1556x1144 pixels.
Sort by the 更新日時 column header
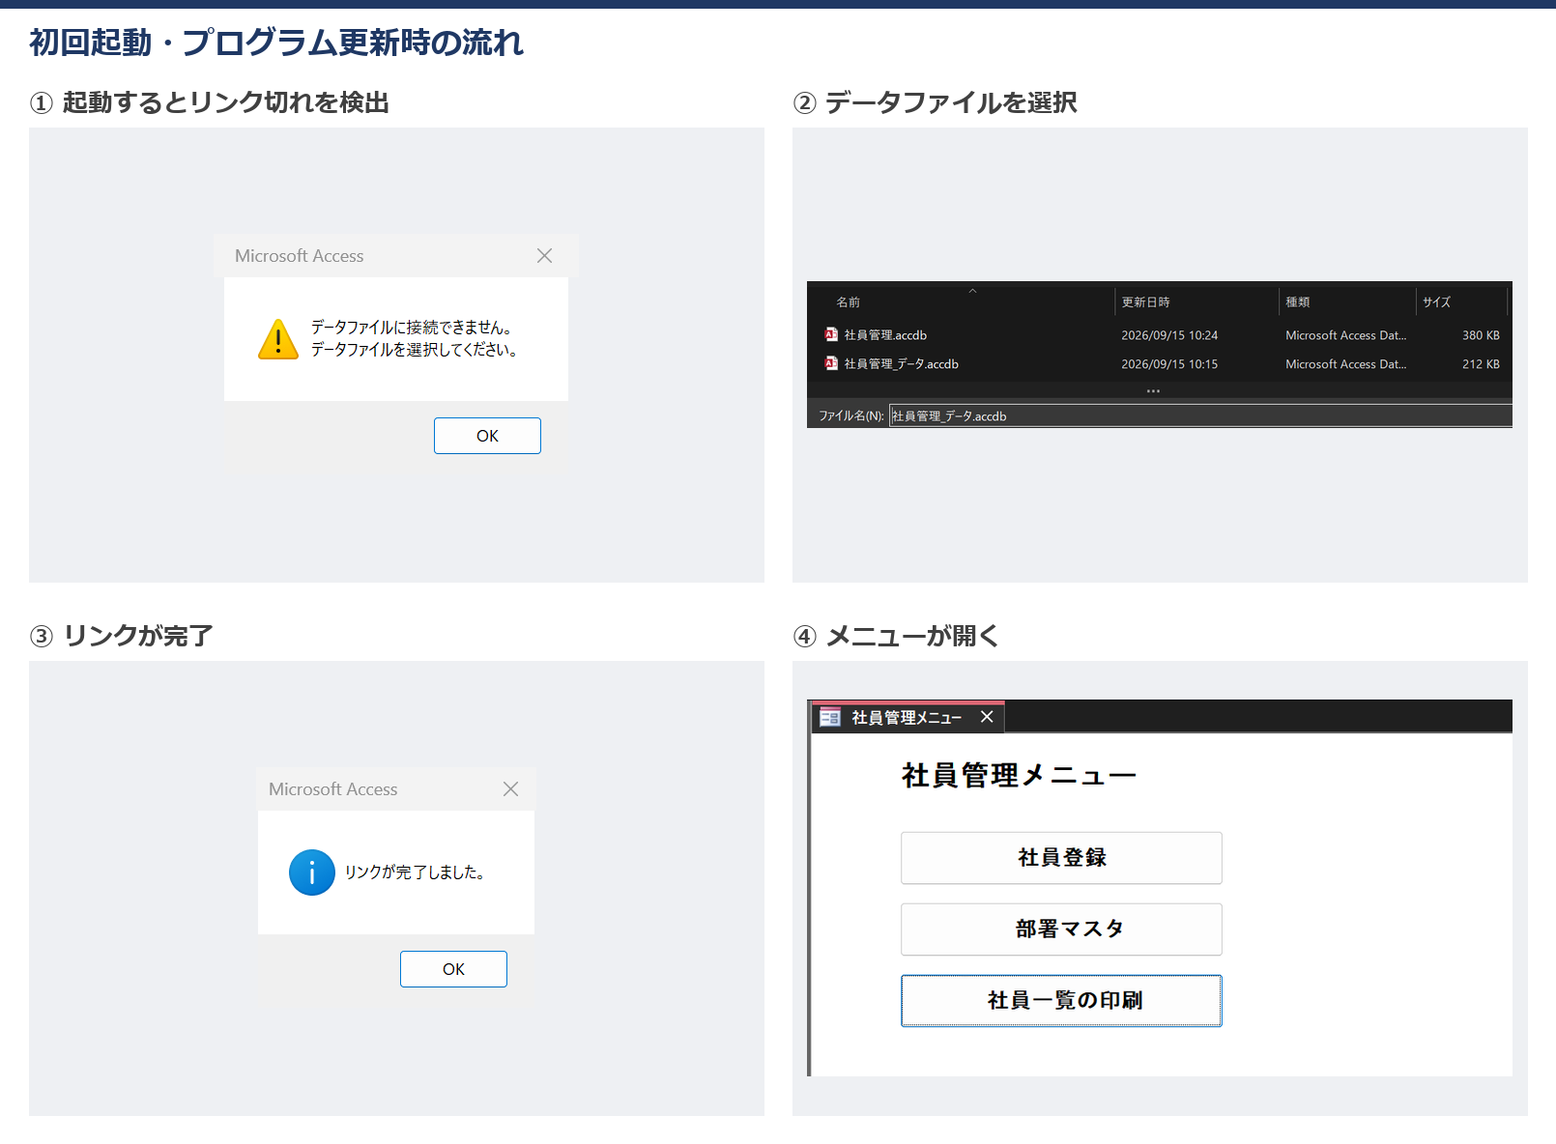coord(1197,302)
